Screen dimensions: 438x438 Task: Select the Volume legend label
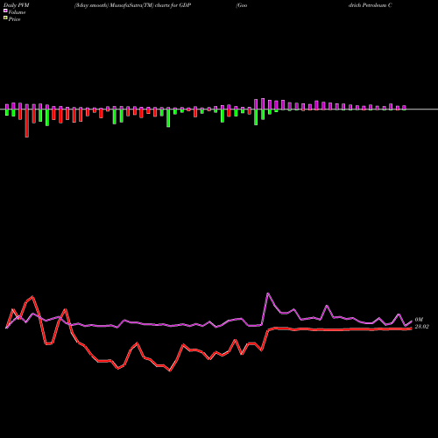[17, 12]
